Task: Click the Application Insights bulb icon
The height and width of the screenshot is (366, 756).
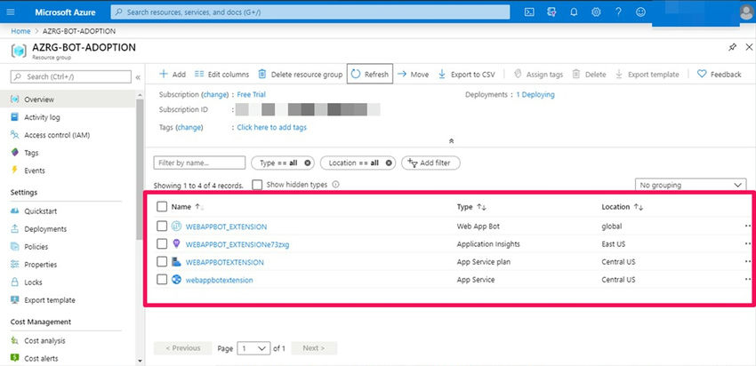Action: point(176,243)
